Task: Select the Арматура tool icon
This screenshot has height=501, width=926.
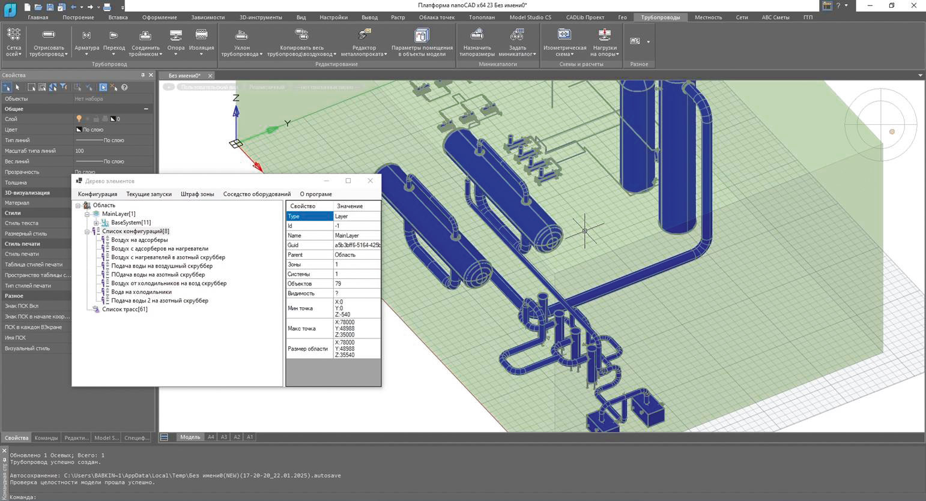Action: click(86, 41)
